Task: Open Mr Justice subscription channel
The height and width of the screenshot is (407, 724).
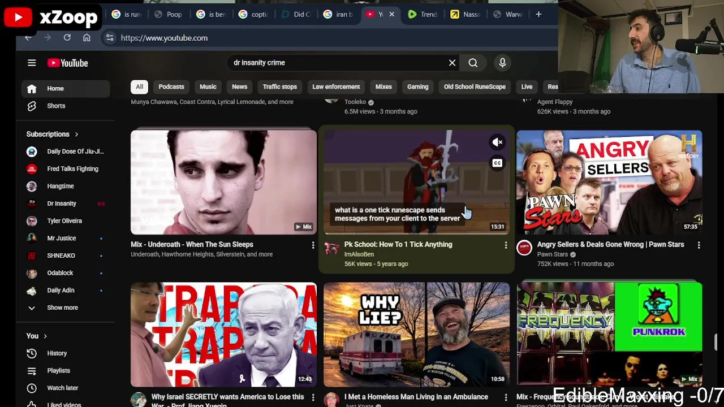Action: click(x=66, y=238)
